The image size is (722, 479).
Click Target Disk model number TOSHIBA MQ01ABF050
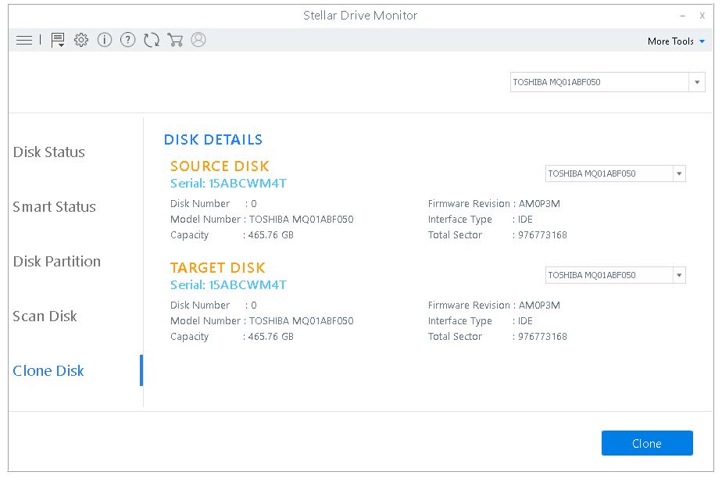(301, 321)
